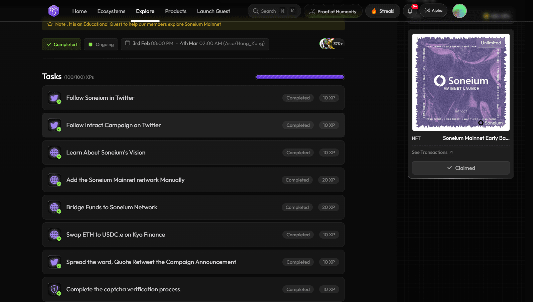
Task: Click the Twitter icon for Quote Retweet task
Action: tap(54, 262)
